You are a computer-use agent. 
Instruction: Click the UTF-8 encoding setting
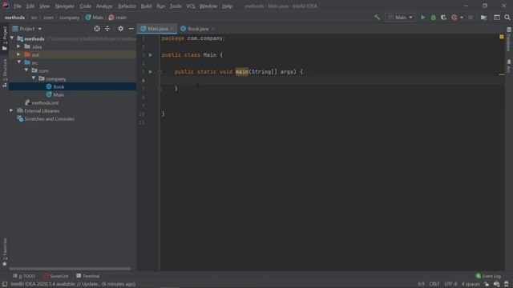tap(450, 284)
